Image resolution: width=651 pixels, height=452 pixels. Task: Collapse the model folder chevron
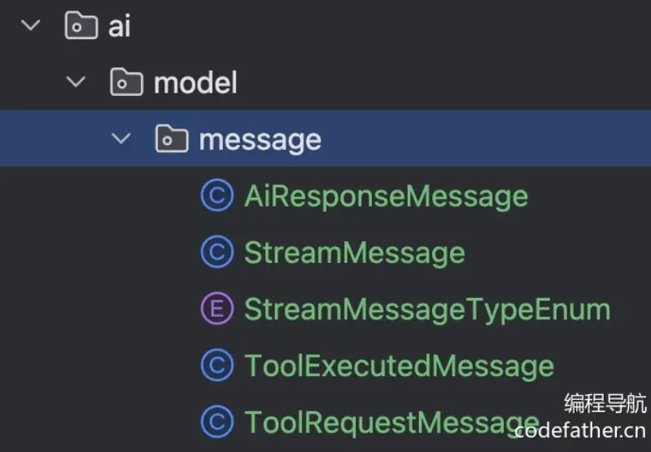76,81
